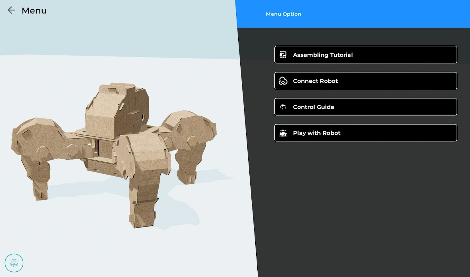Go back using the arrow icon
This screenshot has width=470, height=277.
[11, 10]
